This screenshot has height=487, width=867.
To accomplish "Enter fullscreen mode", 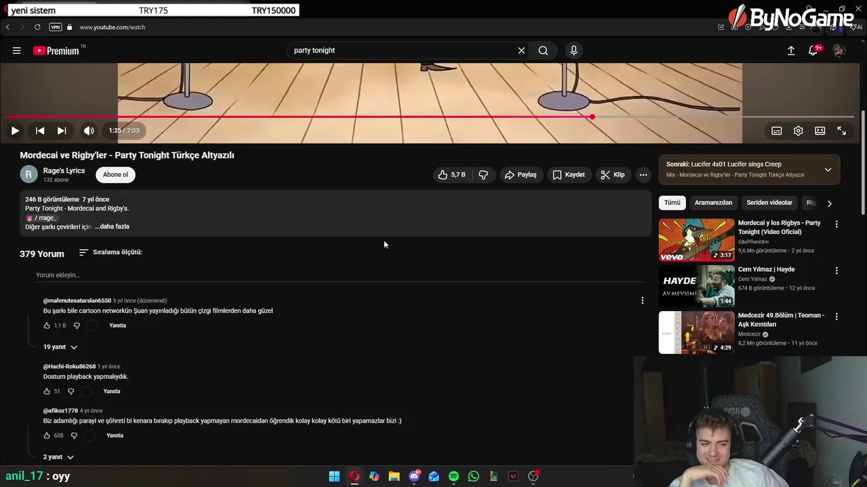I will coord(842,131).
